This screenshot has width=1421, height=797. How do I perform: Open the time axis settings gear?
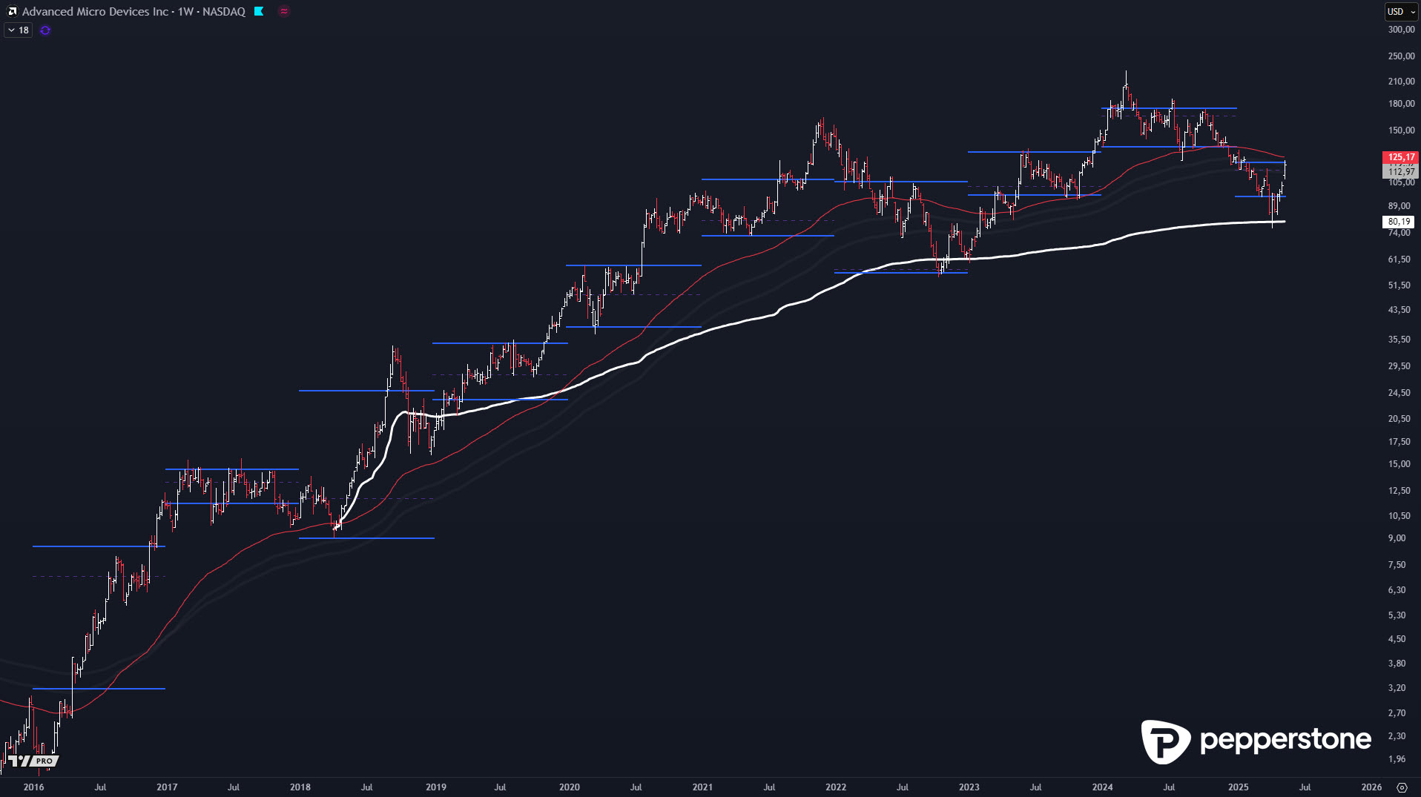coord(1402,787)
